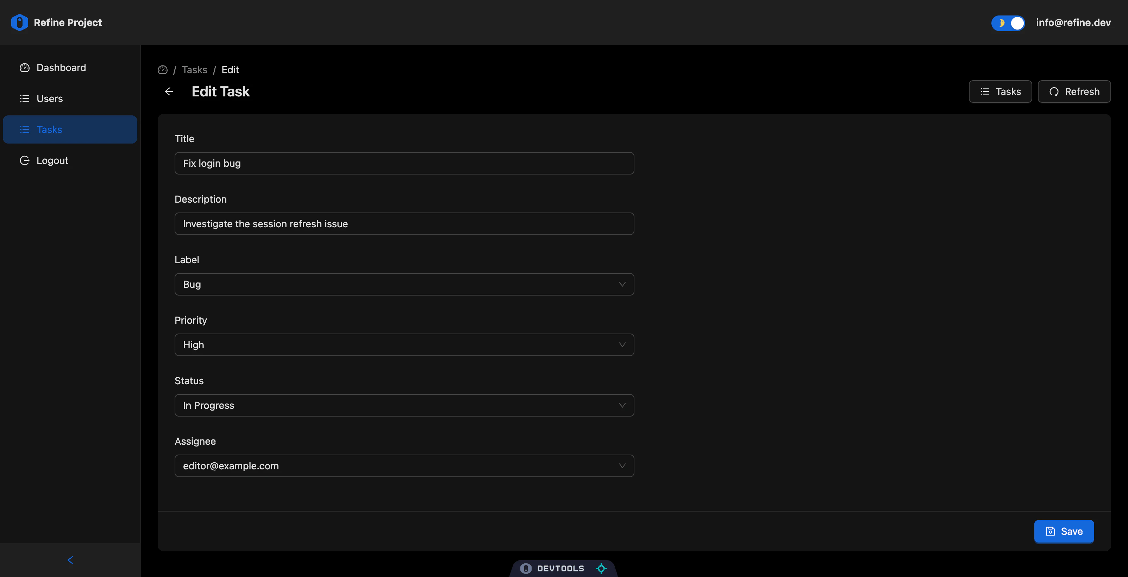
Task: Toggle the dark mode switch
Action: click(x=1008, y=23)
